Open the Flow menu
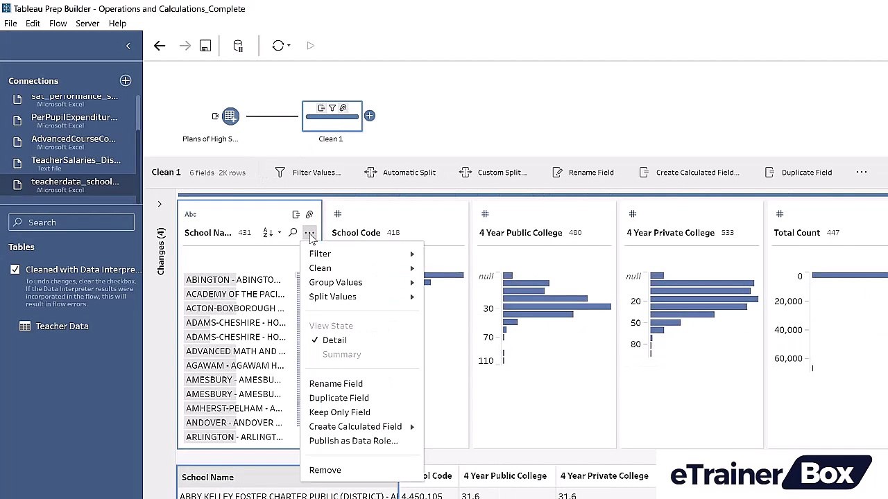Image resolution: width=888 pixels, height=499 pixels. pyautogui.click(x=58, y=24)
